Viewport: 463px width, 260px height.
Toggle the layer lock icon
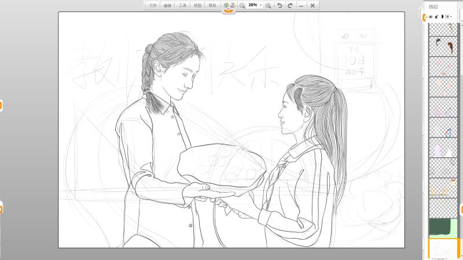436,17
